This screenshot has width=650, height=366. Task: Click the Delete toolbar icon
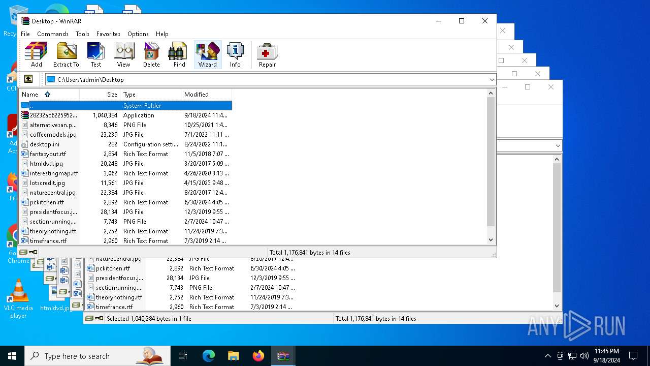click(x=151, y=55)
